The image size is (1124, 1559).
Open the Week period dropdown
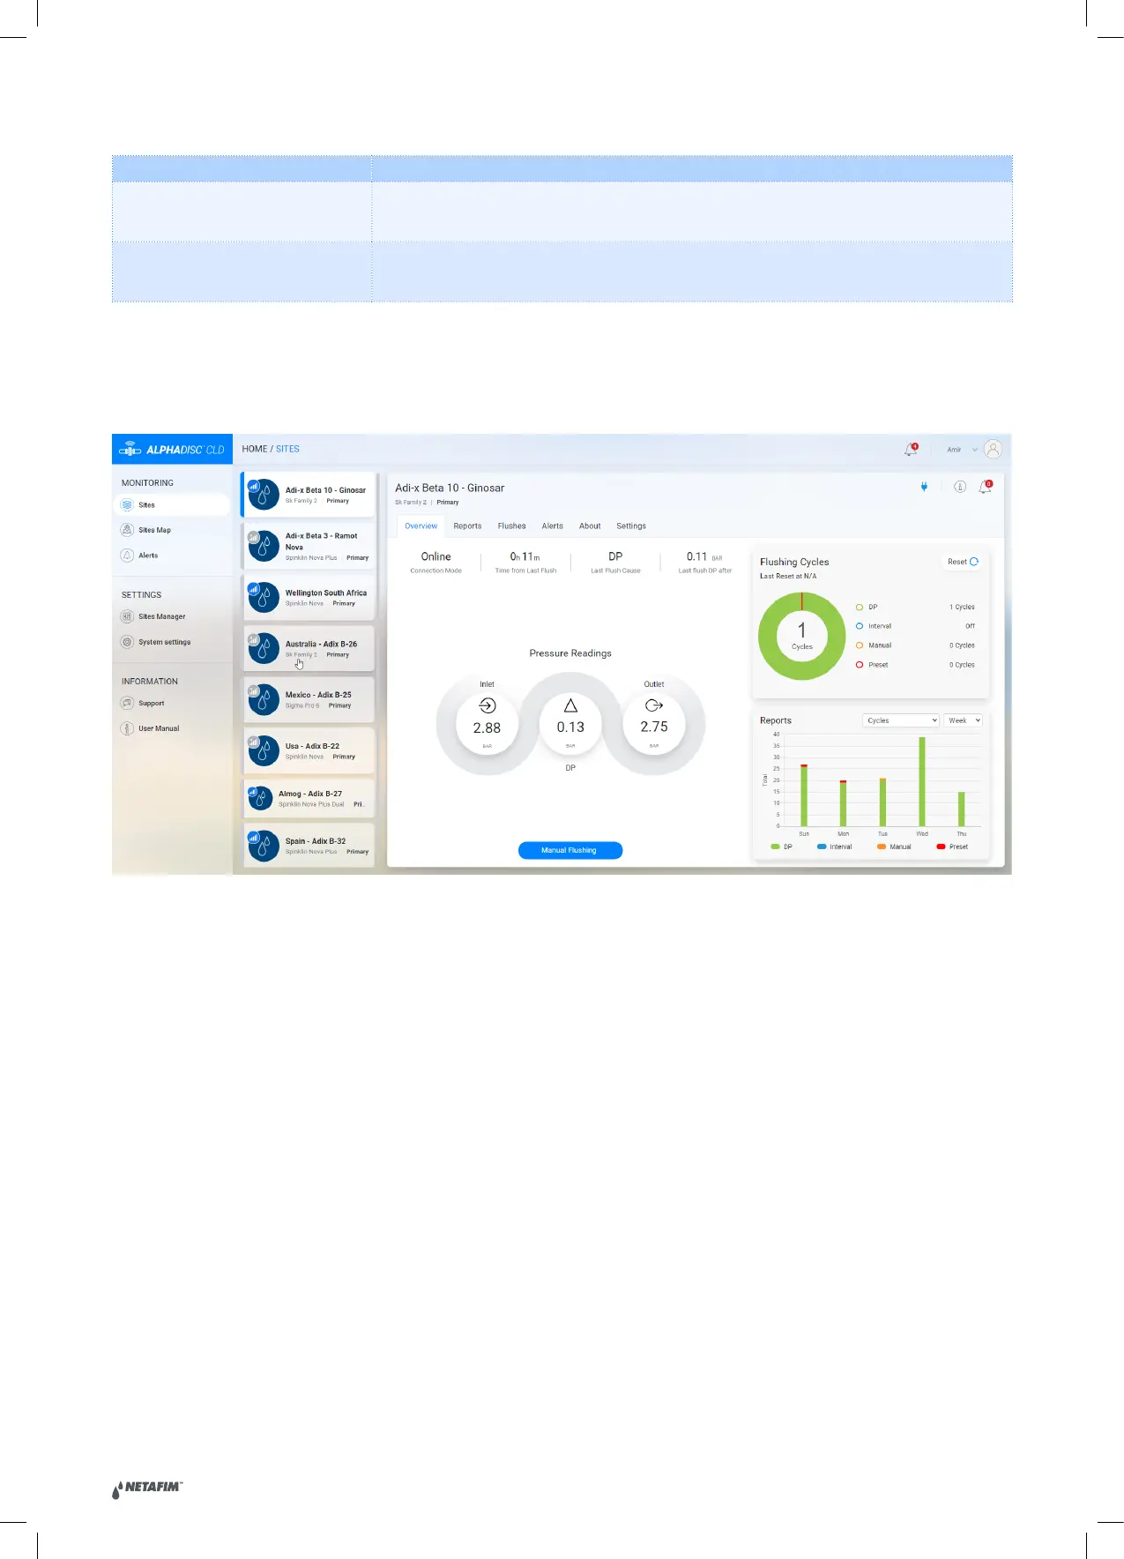tap(964, 720)
